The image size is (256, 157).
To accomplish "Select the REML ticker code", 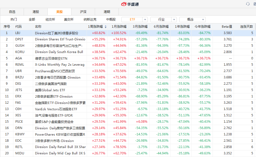I will pyautogui.click(x=19, y=65).
